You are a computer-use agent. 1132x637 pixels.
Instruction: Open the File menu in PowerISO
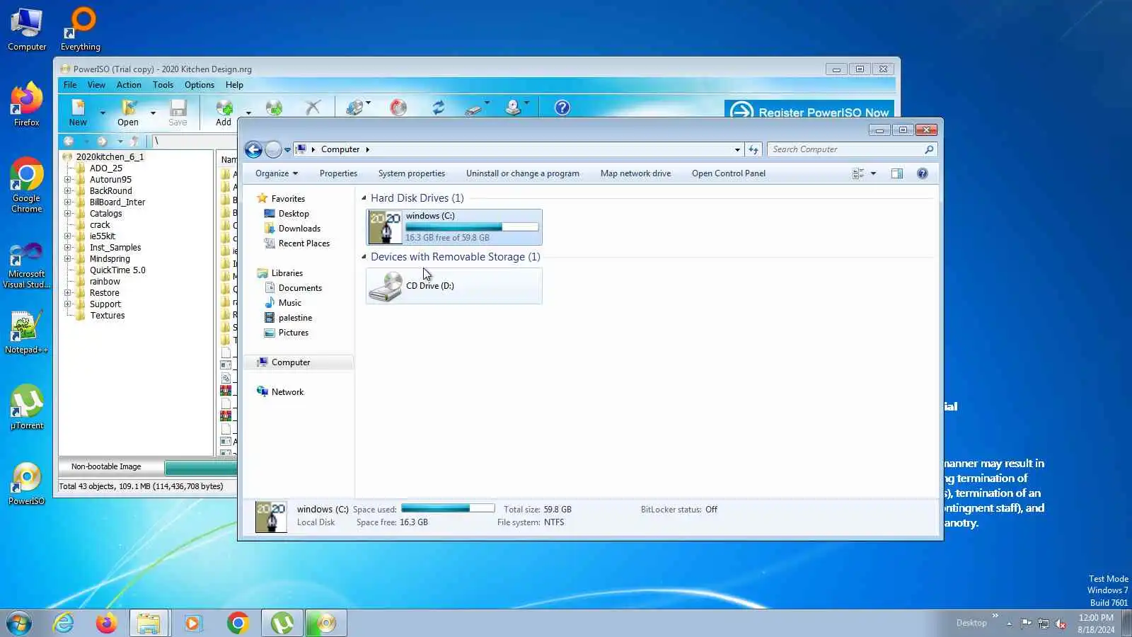click(70, 85)
